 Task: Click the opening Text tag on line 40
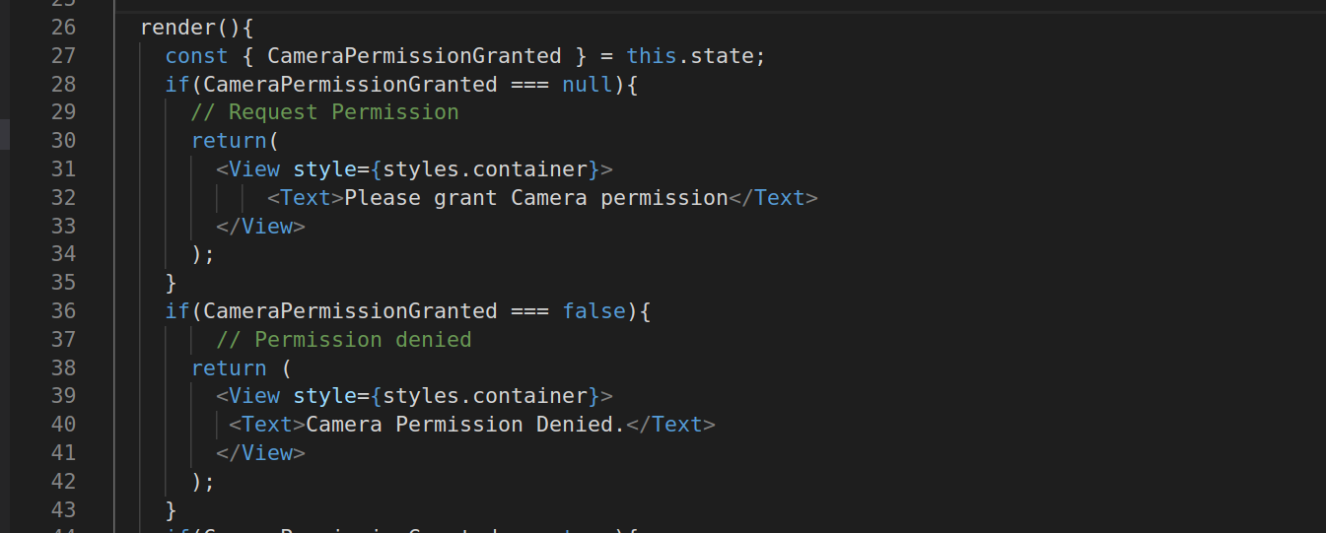pos(266,425)
